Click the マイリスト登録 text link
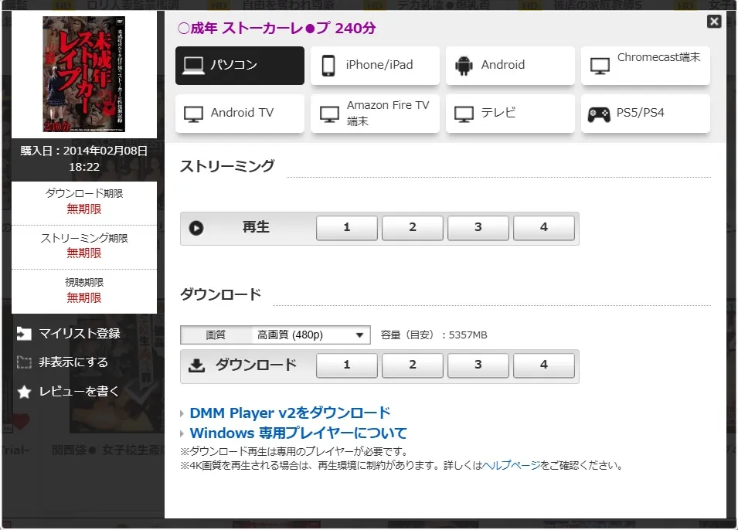738x530 pixels. click(x=80, y=334)
